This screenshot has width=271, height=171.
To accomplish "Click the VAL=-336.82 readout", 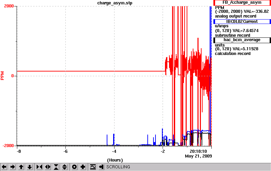I will [x=256, y=11].
